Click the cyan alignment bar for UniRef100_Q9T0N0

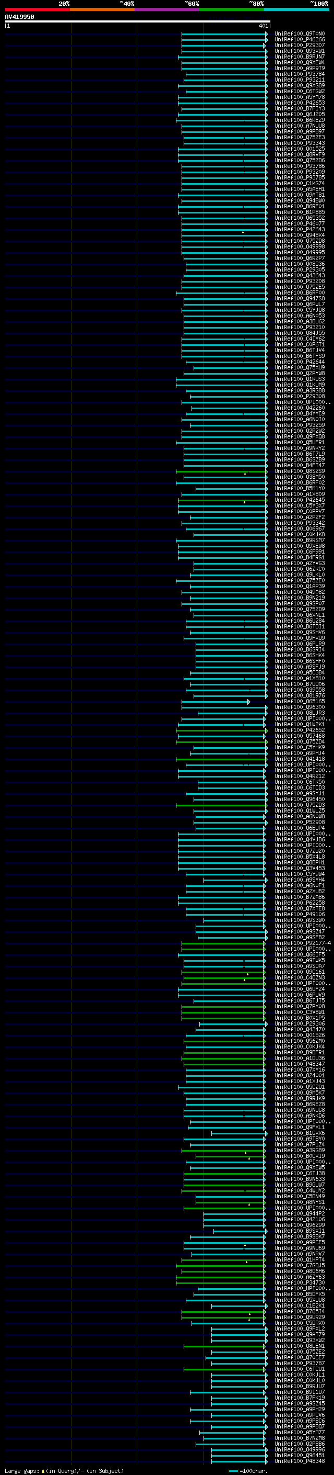(x=224, y=34)
